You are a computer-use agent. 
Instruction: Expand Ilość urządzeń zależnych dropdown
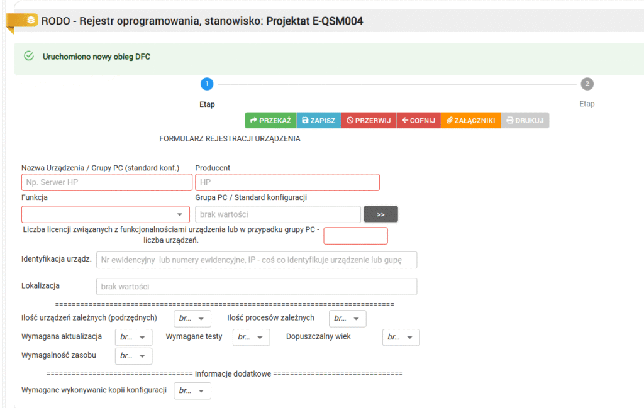[193, 319]
